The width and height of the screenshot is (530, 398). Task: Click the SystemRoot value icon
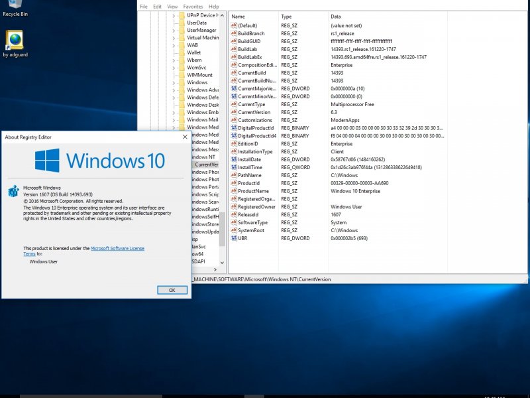pos(234,230)
